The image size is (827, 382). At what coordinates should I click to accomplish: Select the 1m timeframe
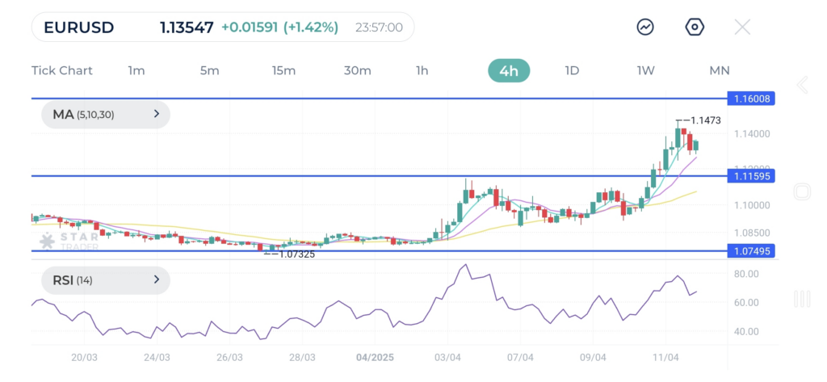point(136,70)
